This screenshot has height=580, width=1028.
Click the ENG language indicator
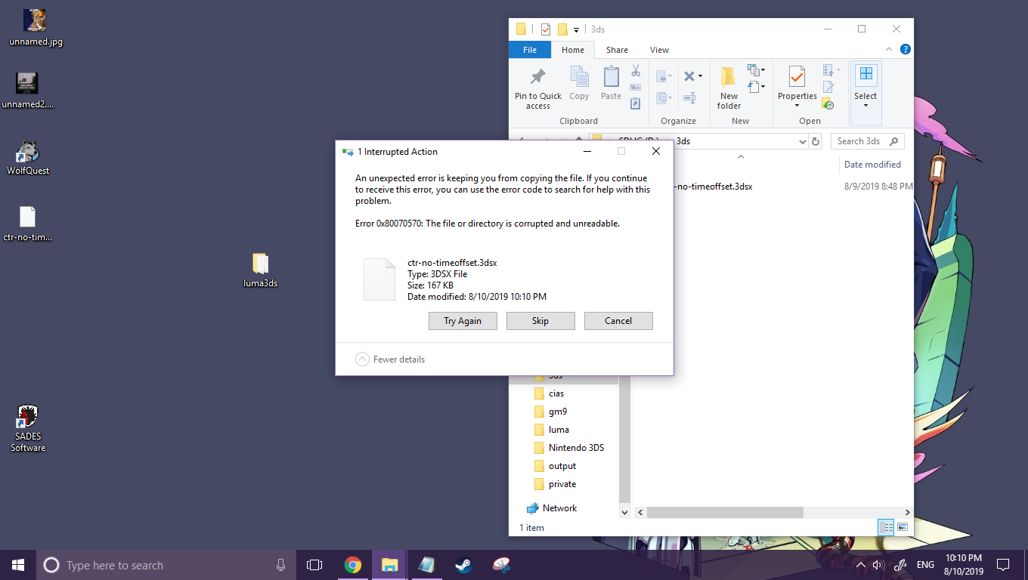pos(925,565)
